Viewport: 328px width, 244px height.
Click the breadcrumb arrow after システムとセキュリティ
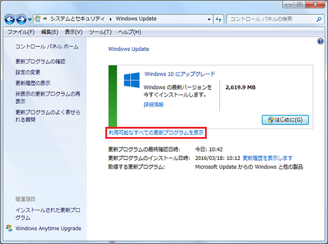click(110, 19)
